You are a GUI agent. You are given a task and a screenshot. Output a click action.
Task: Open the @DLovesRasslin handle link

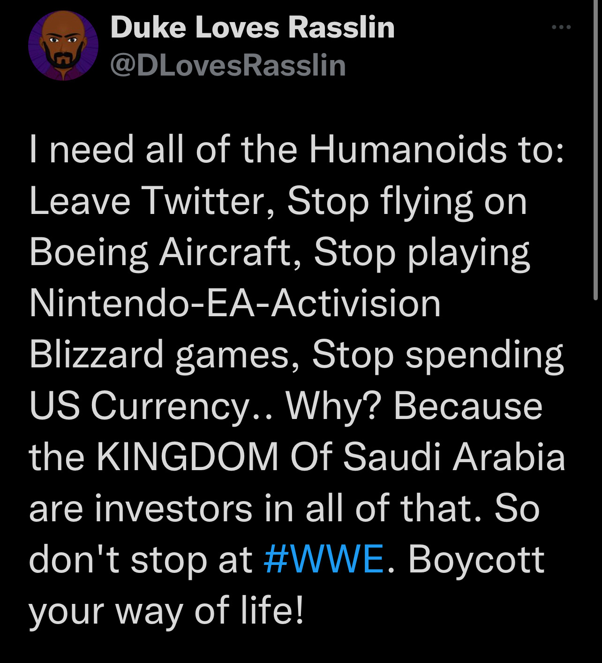tap(228, 65)
